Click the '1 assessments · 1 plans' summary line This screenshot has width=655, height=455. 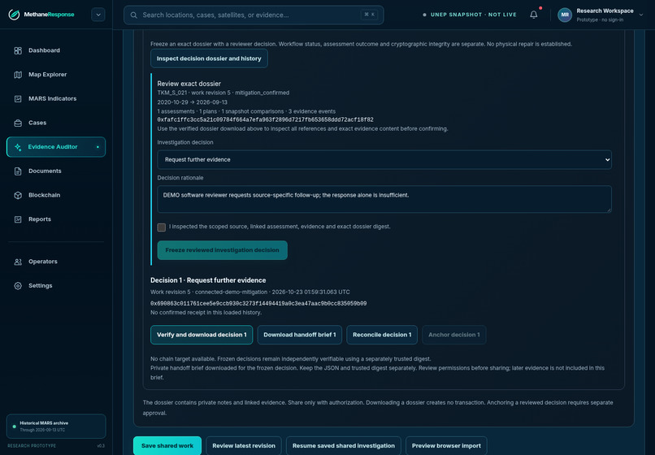[x=246, y=111]
